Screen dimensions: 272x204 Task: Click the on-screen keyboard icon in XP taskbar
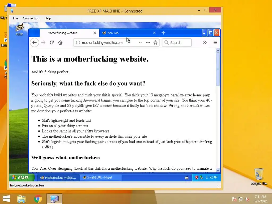click(187, 178)
